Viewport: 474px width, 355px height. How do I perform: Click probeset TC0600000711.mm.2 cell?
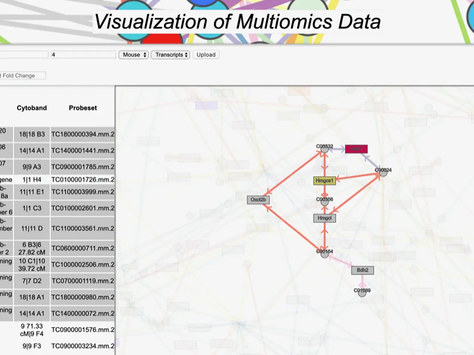(x=83, y=248)
